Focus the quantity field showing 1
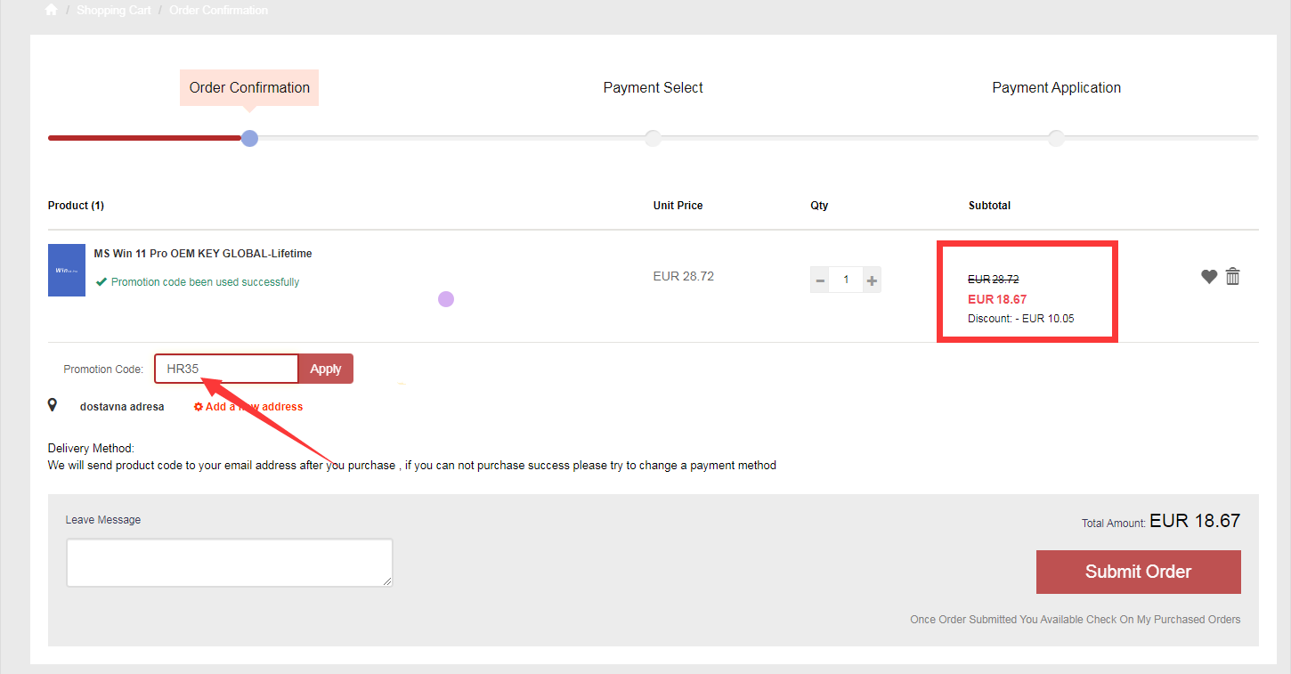This screenshot has width=1291, height=674. tap(846, 280)
